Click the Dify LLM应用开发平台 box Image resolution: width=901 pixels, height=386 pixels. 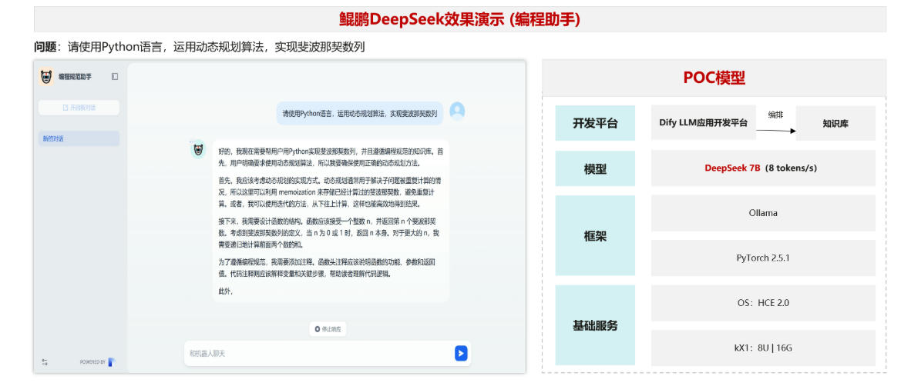pyautogui.click(x=704, y=123)
